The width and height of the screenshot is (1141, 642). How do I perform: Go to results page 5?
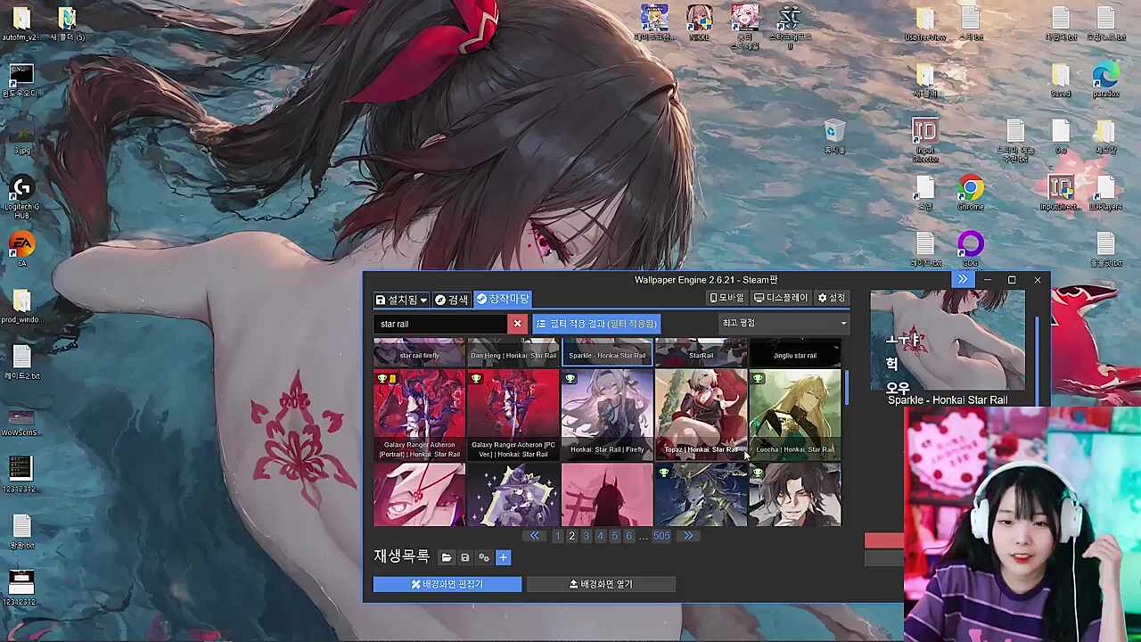pyautogui.click(x=614, y=536)
